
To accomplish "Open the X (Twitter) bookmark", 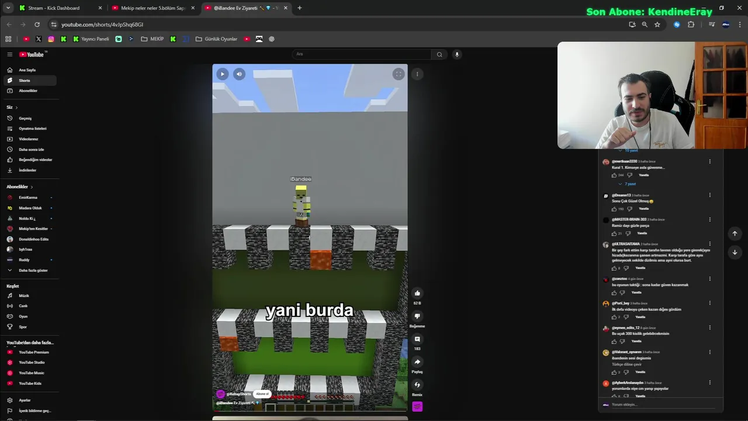I will (x=39, y=39).
